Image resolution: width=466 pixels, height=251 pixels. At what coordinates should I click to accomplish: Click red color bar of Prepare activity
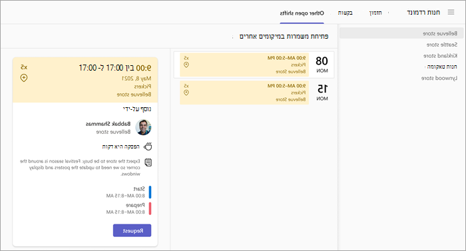point(150,208)
